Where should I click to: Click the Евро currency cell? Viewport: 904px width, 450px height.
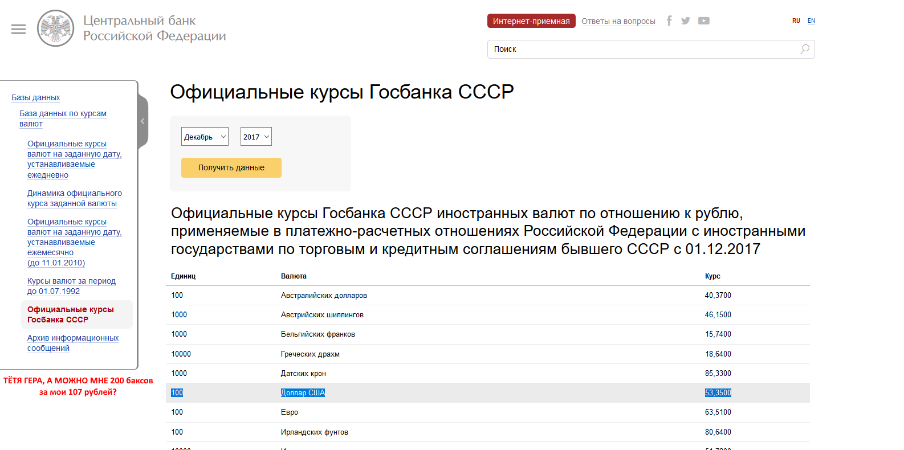[290, 412]
